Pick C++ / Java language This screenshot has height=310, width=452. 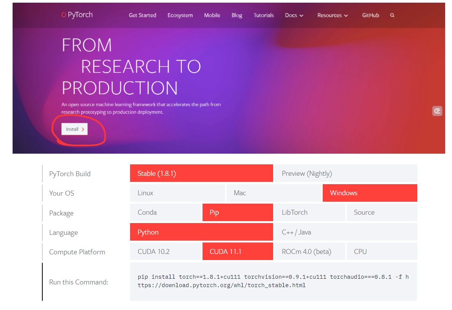click(x=346, y=232)
